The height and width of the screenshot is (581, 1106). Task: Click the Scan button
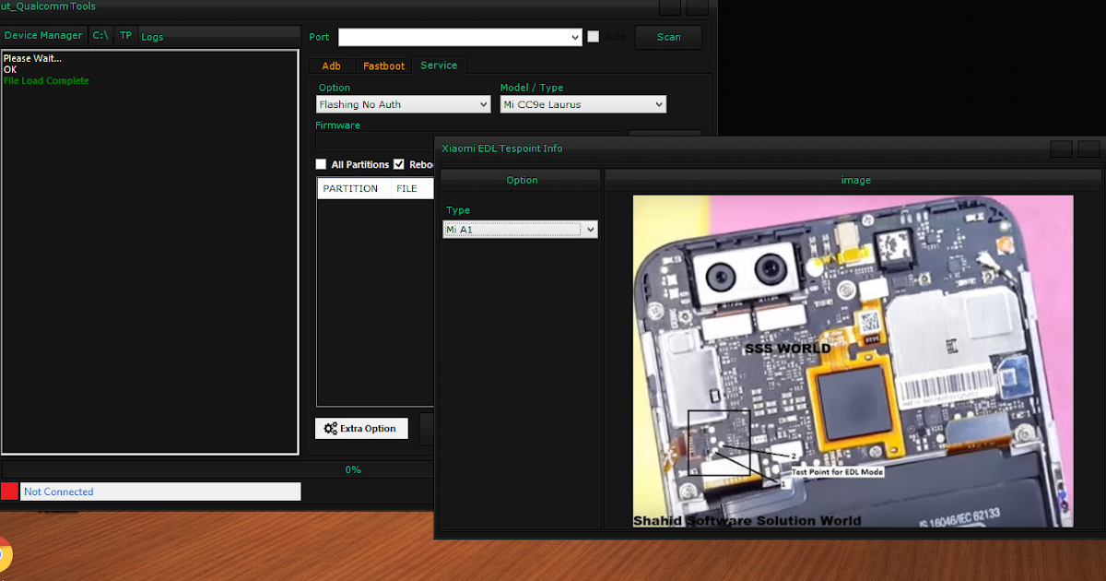tap(668, 37)
